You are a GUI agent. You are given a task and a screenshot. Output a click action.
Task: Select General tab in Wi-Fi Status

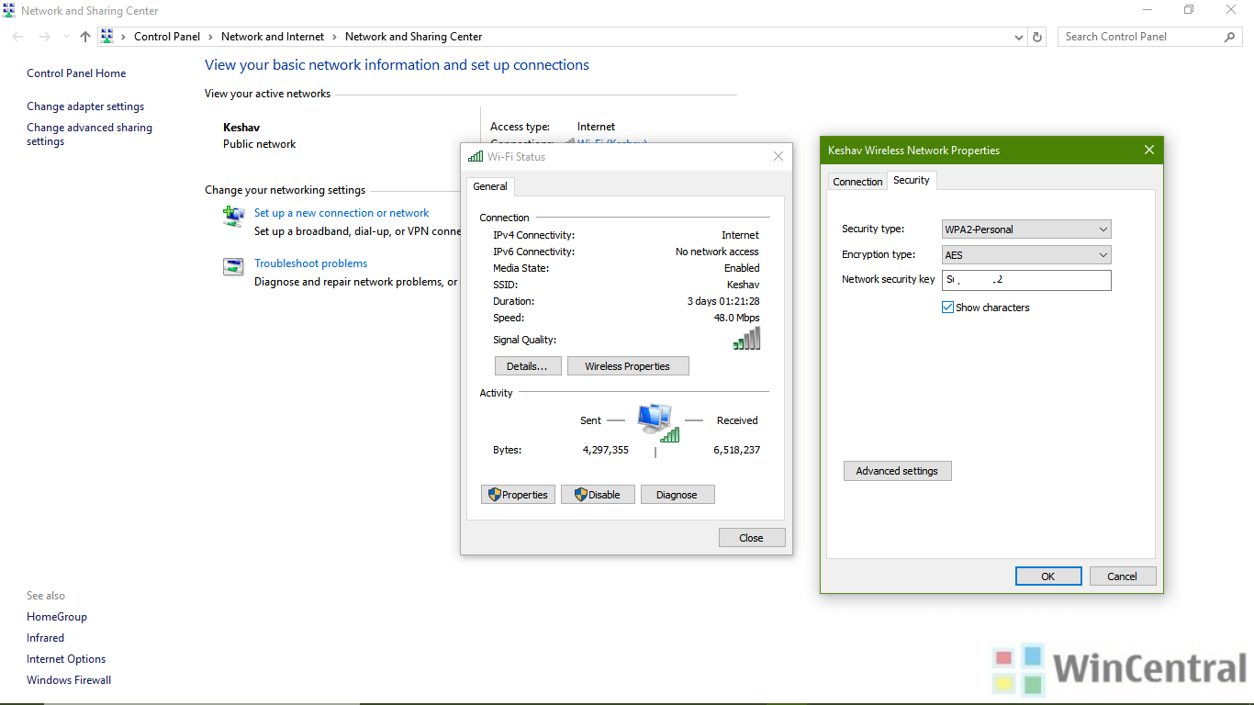click(490, 186)
